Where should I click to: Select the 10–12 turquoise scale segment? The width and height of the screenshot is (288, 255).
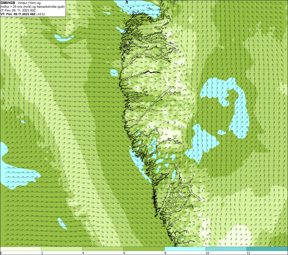[x=226, y=249]
